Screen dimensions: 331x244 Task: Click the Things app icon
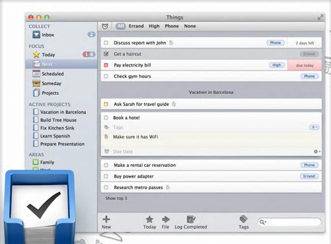tap(40, 207)
